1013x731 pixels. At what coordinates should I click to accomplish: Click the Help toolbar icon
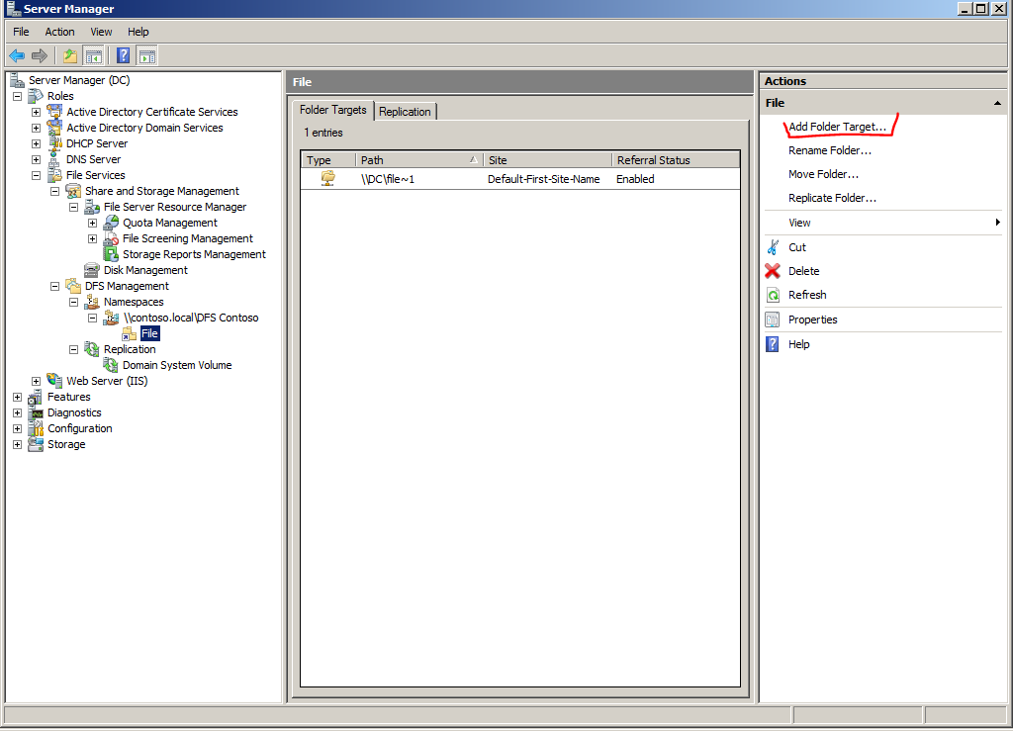123,56
